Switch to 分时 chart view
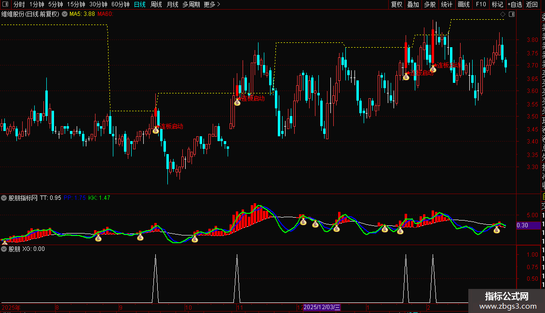This screenshot has height=313, width=545. (19, 4)
